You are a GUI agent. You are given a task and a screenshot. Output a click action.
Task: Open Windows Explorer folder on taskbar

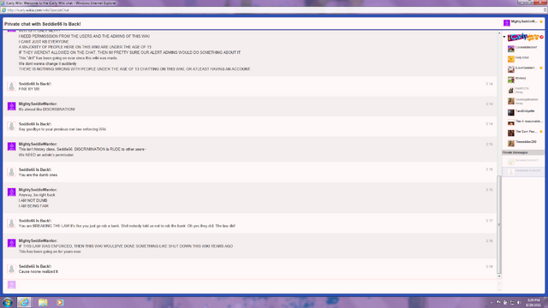tap(43, 302)
